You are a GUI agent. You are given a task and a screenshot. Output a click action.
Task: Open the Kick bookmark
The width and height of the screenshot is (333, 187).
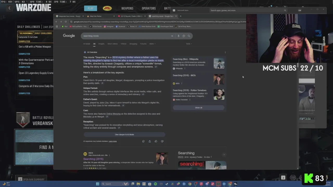65,26
